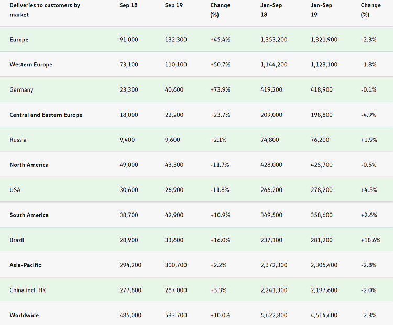Select the -11.8% USA change cell
The width and height of the screenshot is (393, 325).
(219, 190)
